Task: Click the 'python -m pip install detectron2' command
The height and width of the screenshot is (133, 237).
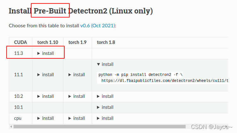Action: (x=141, y=75)
